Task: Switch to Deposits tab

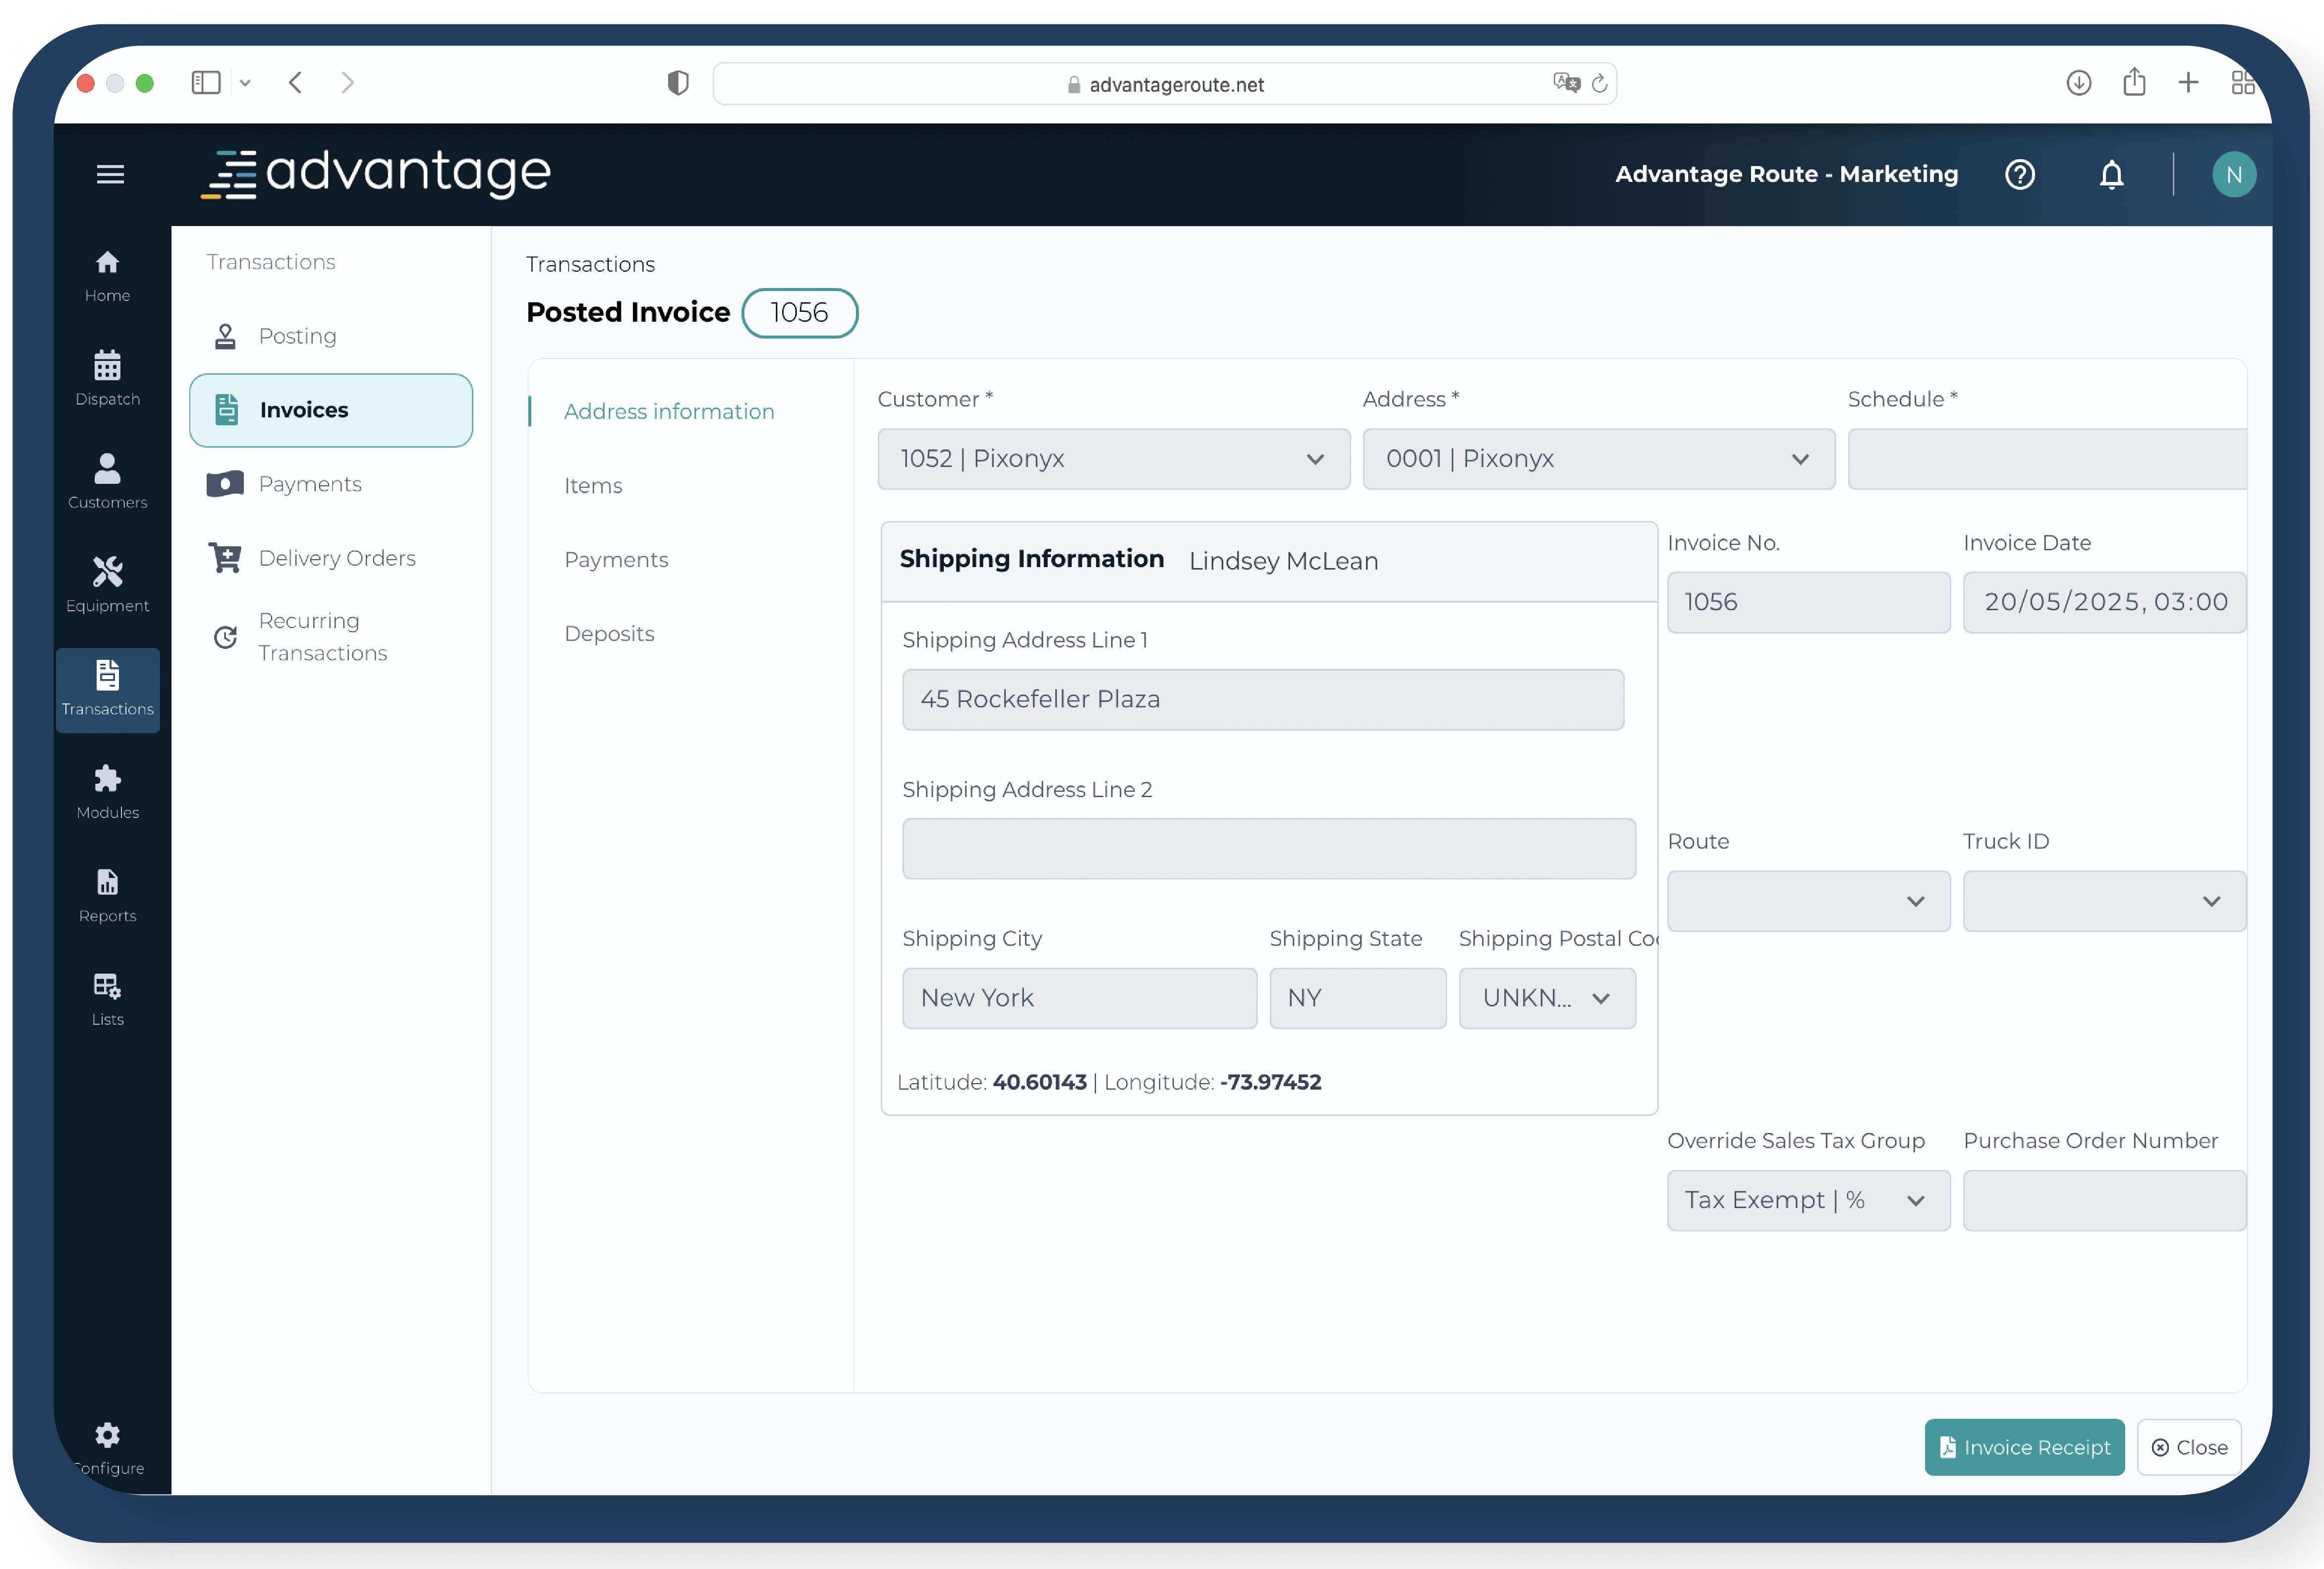Action: point(609,633)
